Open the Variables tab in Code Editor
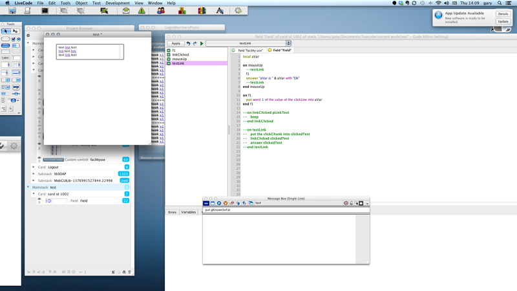Screen dimensions: 517x291 [188, 212]
